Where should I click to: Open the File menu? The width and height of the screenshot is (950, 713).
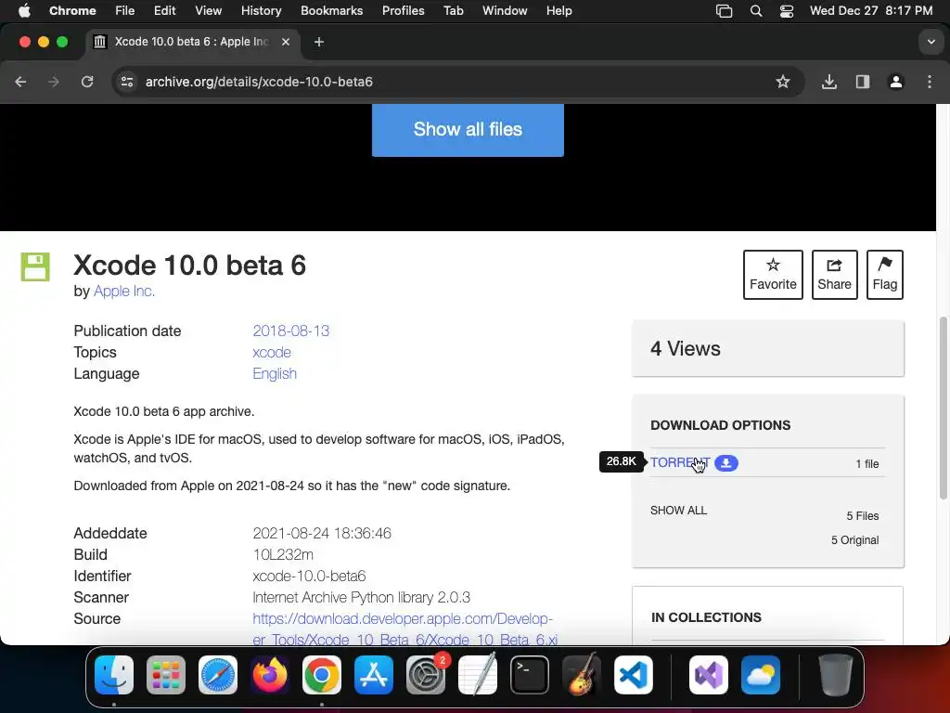pos(125,10)
